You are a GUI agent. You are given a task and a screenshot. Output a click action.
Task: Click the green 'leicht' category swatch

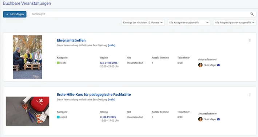point(58,63)
